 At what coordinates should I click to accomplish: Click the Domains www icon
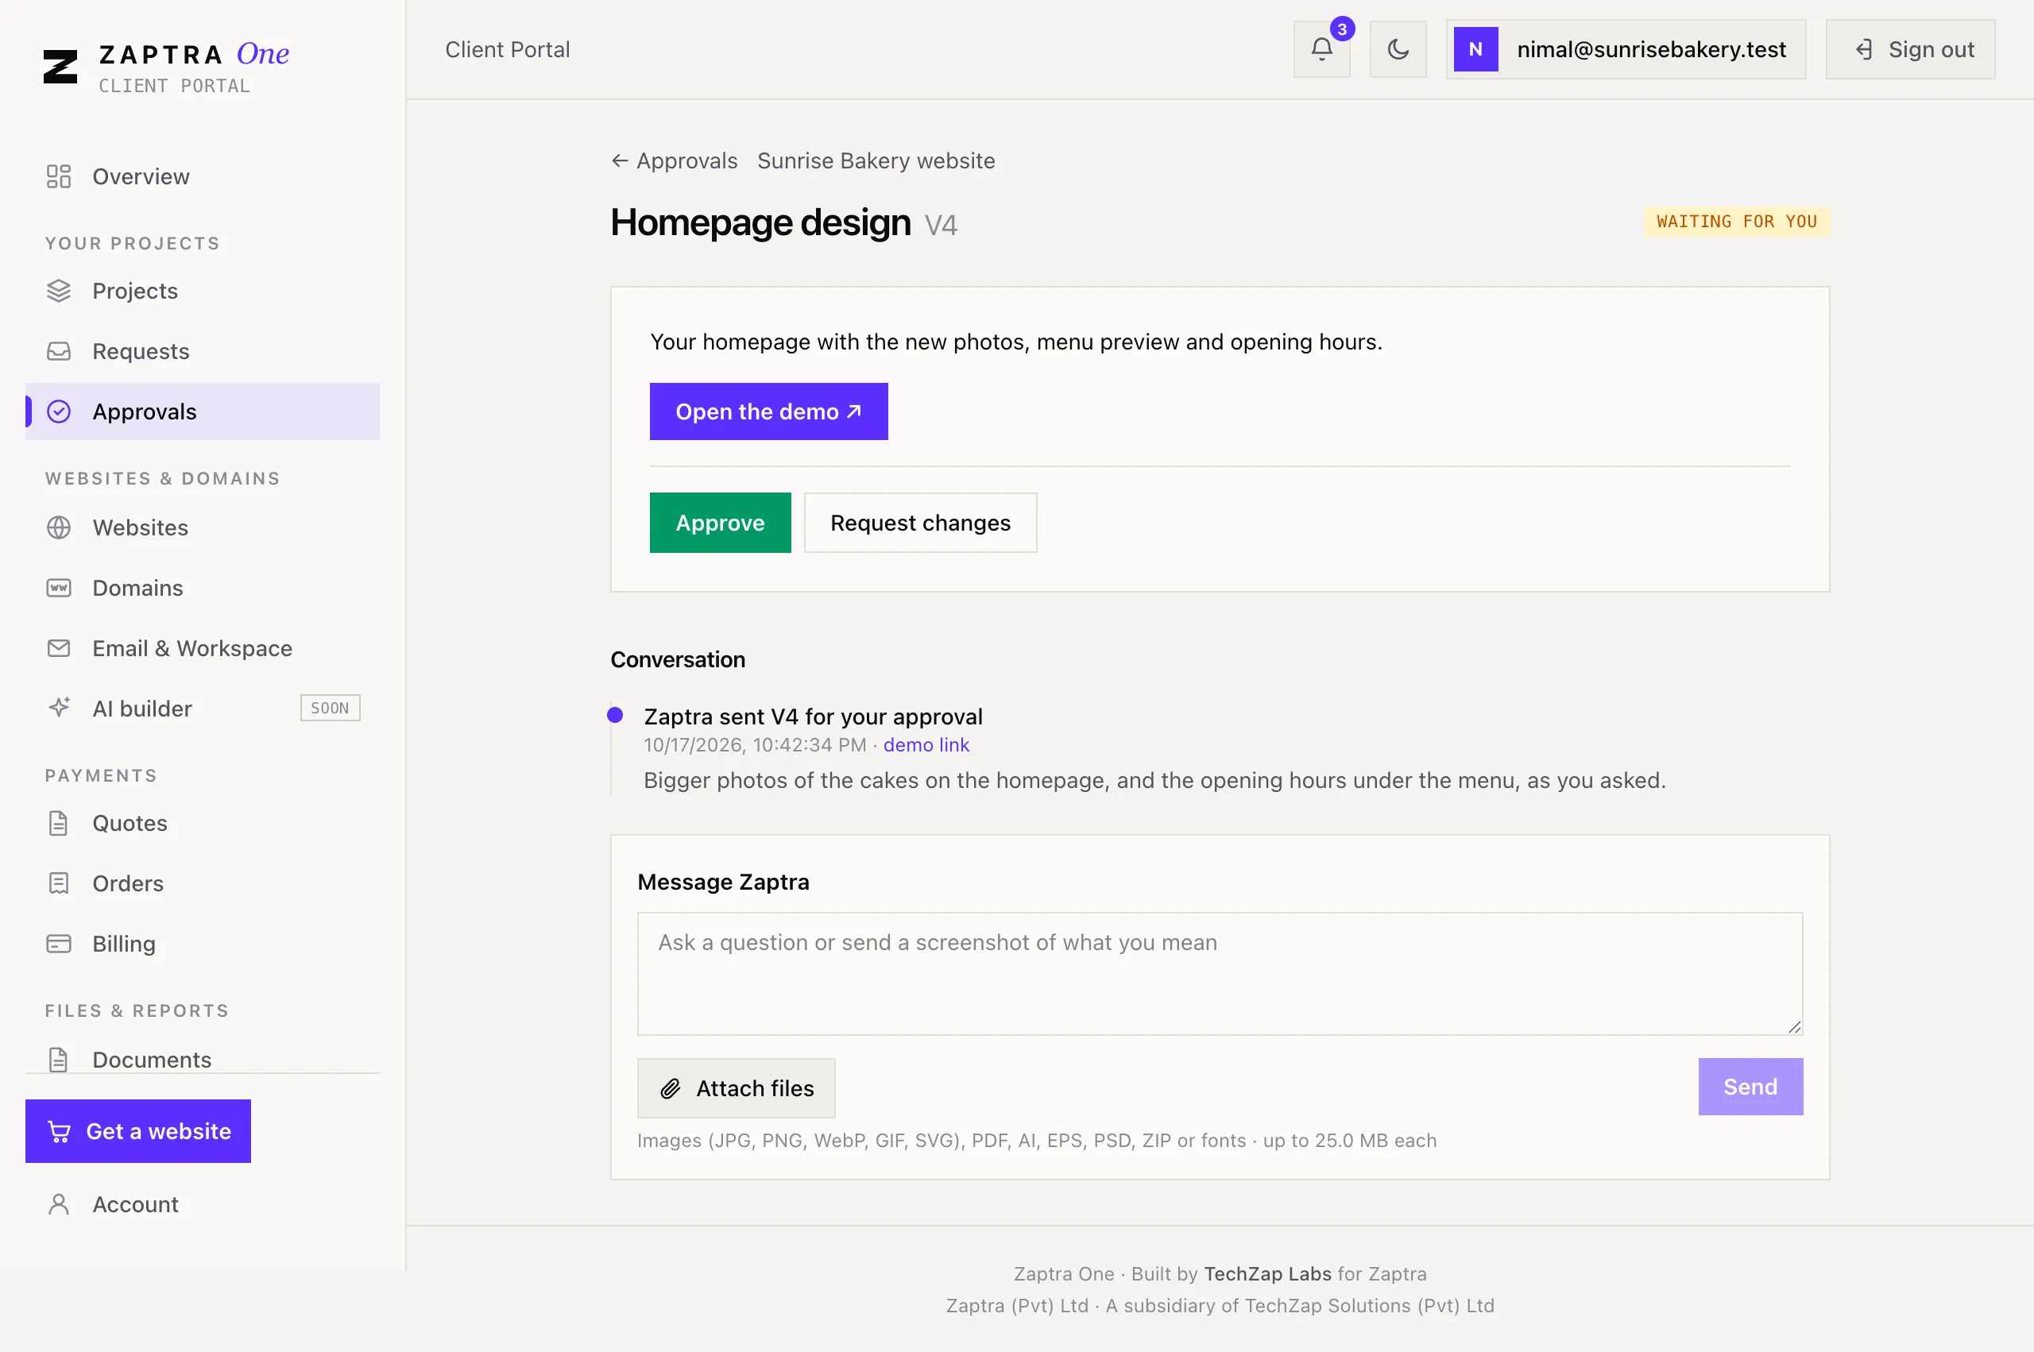tap(59, 588)
